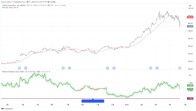The width and height of the screenshot is (196, 111).
Task: Click the dividend D marker after June starts
Action: click(x=26, y=68)
